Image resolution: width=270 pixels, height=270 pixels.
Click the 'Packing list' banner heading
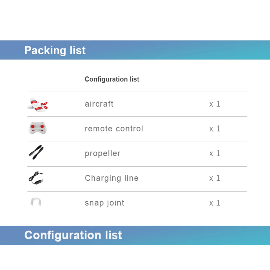coord(55,50)
